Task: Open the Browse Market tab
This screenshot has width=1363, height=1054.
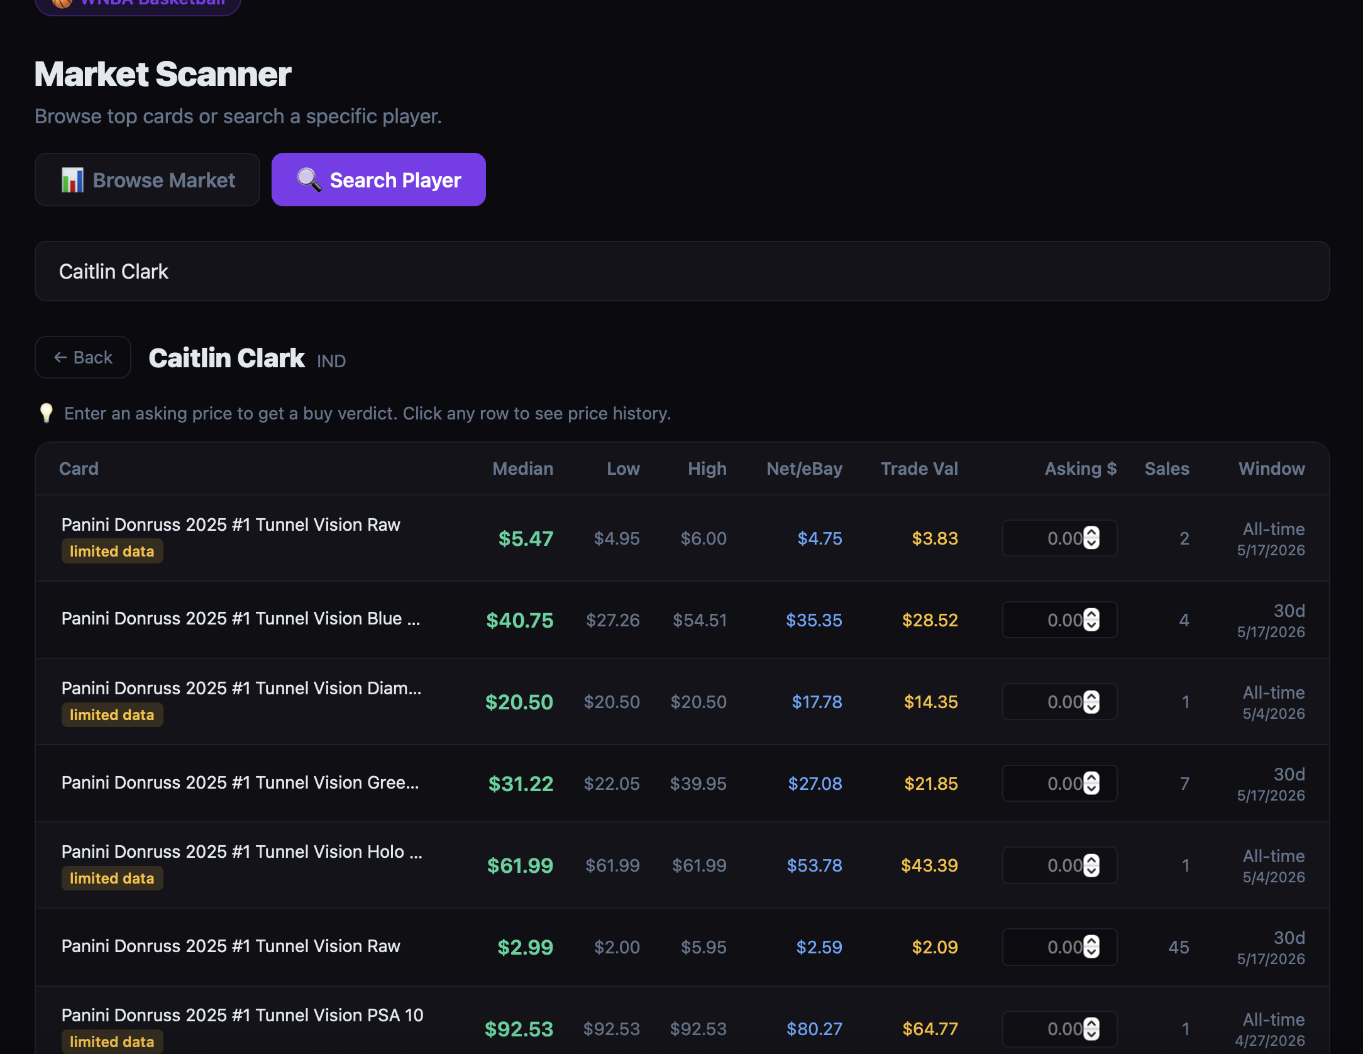Action: pos(147,180)
